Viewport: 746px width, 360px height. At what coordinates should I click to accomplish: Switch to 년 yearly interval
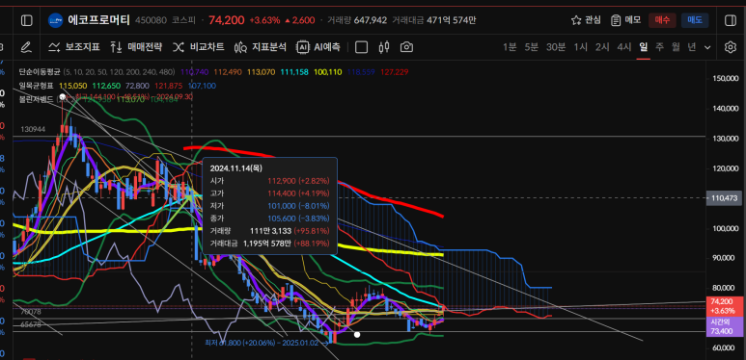point(692,47)
